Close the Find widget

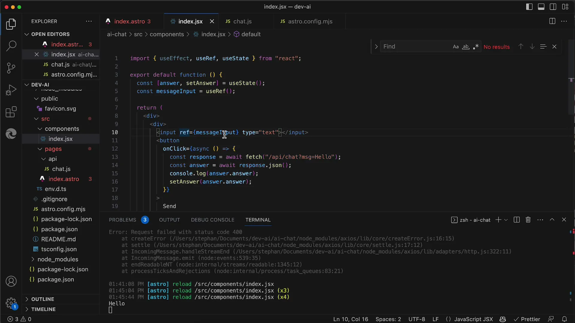click(x=554, y=46)
